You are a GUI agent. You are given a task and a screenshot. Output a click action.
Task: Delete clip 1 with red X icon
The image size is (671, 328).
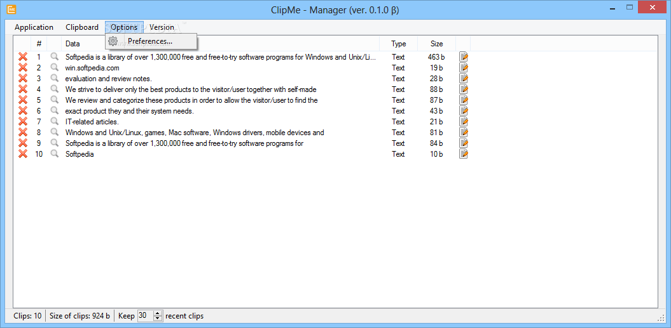point(23,57)
